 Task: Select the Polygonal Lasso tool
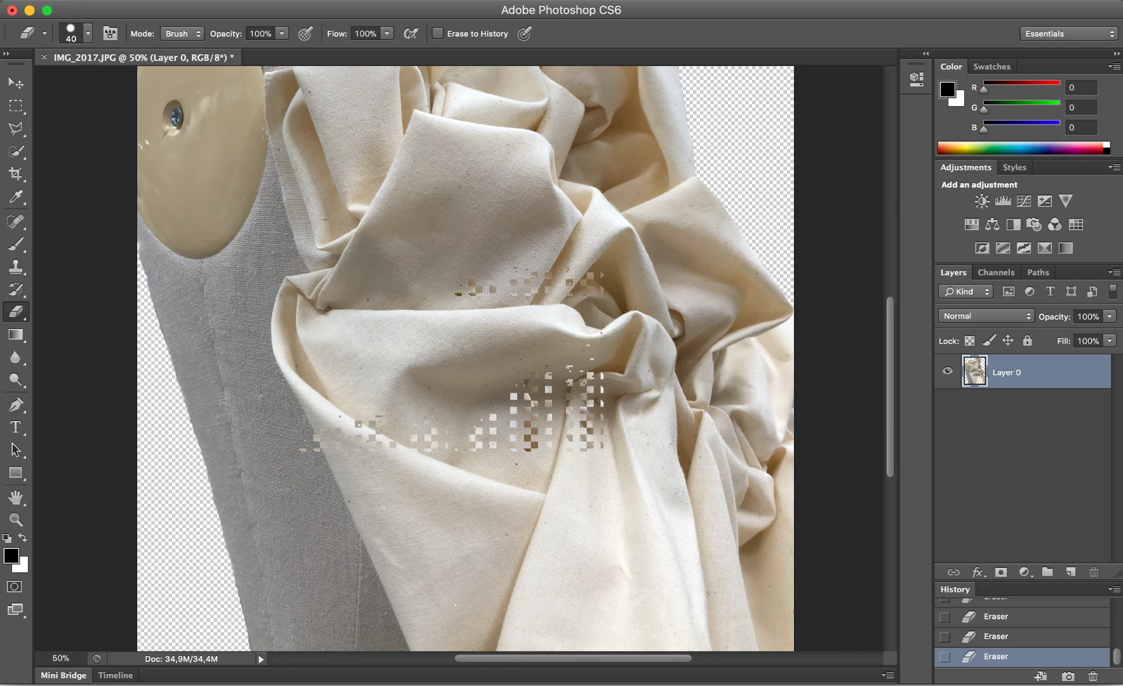(16, 128)
